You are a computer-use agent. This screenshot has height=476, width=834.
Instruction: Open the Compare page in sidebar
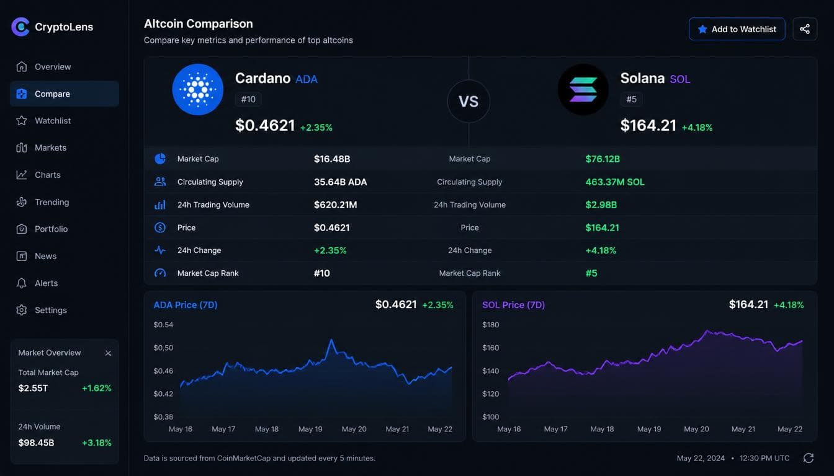(x=65, y=94)
